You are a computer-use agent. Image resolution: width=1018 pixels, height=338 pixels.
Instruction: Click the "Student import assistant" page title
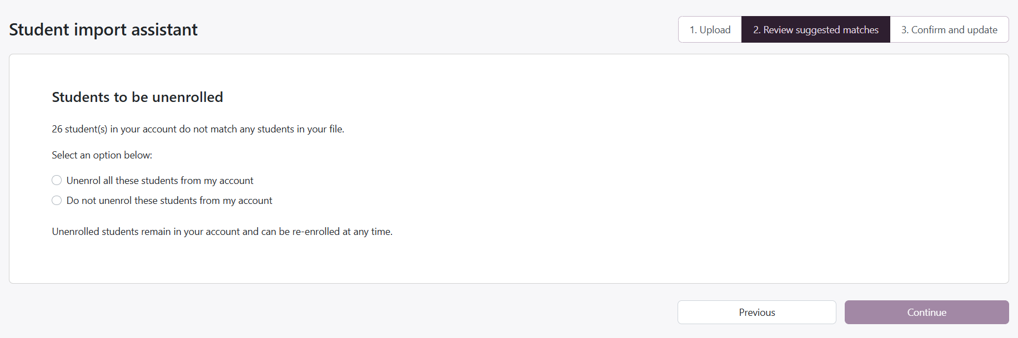[x=103, y=29]
